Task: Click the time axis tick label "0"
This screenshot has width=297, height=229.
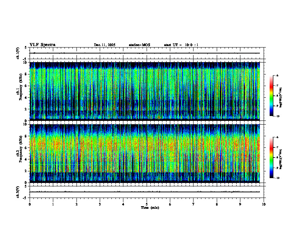Action: [x=30, y=204]
